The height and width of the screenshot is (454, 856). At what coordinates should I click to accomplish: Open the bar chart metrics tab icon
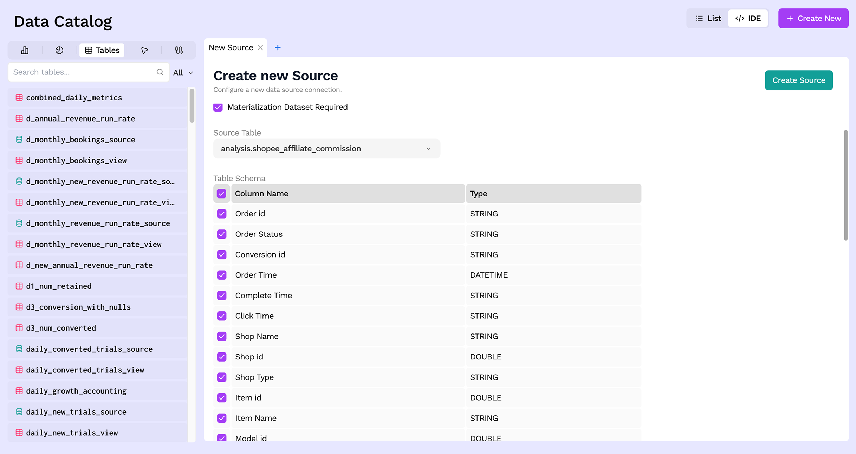point(25,50)
